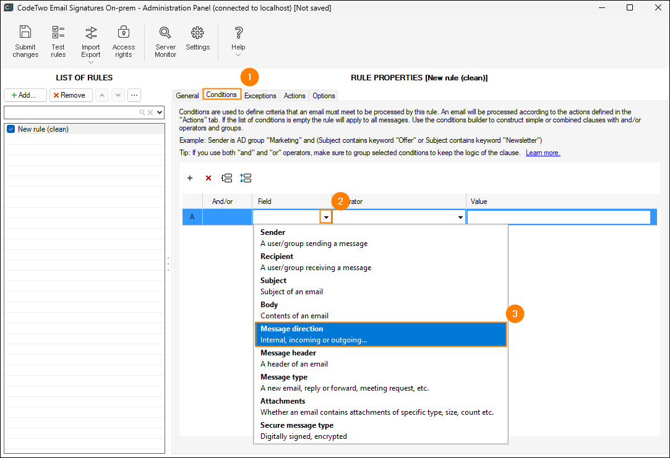The height and width of the screenshot is (458, 670).
Task: Click the Add... rule button
Action: click(x=25, y=95)
